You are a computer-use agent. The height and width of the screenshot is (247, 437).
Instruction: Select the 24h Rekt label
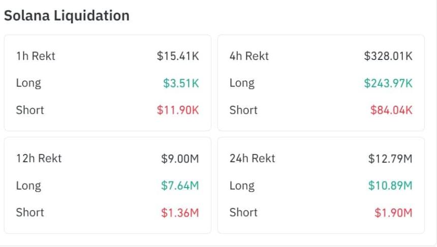click(252, 159)
